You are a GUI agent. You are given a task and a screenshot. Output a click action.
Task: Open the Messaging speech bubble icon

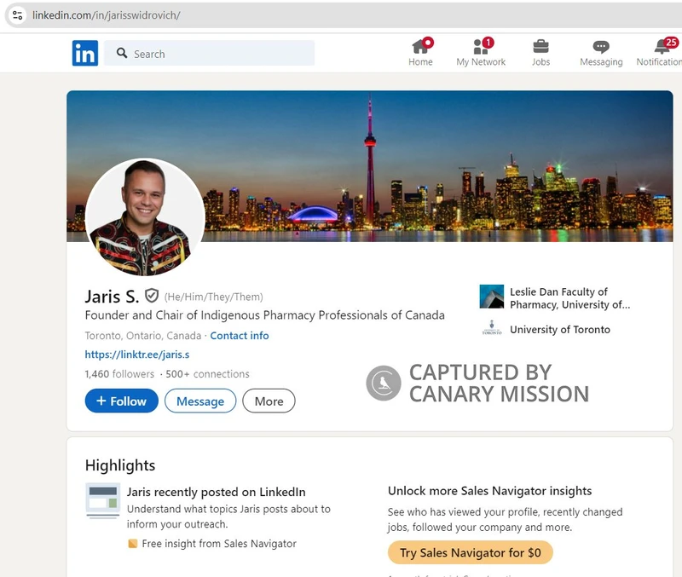point(601,47)
